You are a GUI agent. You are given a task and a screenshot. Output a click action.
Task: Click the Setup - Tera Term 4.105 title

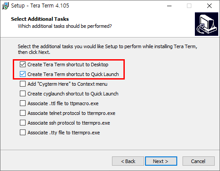(40, 6)
